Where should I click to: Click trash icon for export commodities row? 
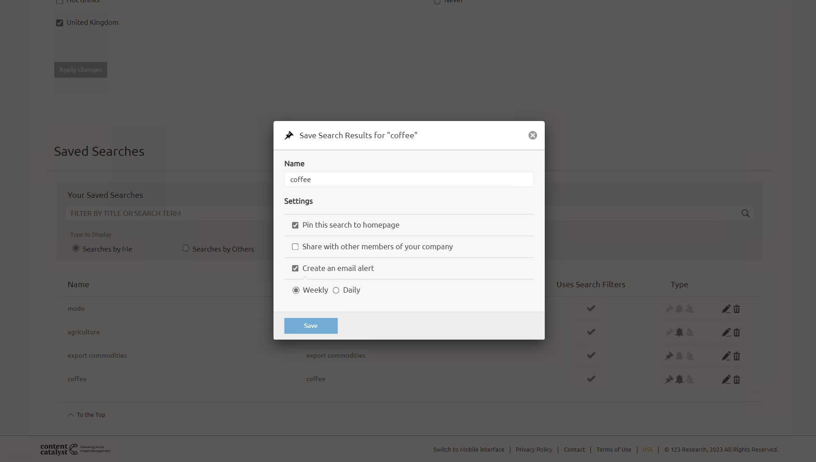click(x=736, y=356)
